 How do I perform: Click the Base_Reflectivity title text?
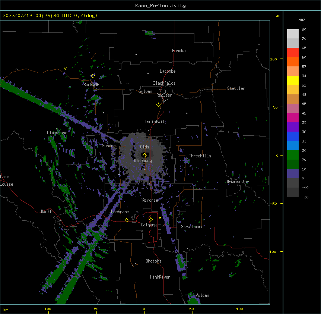click(x=160, y=6)
